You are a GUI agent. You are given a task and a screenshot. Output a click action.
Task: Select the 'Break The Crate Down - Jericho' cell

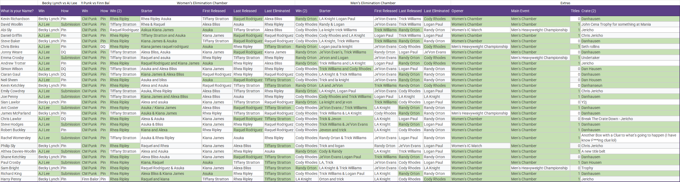[x=607, y=119]
